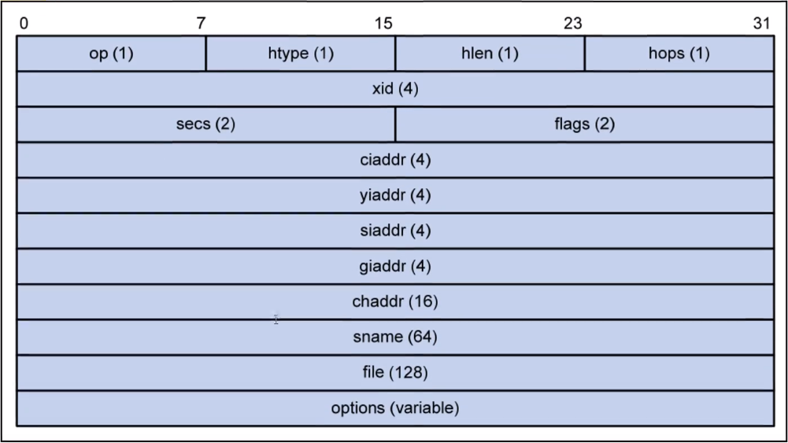Click the op (1) field cell
This screenshot has width=788, height=443.
[111, 54]
